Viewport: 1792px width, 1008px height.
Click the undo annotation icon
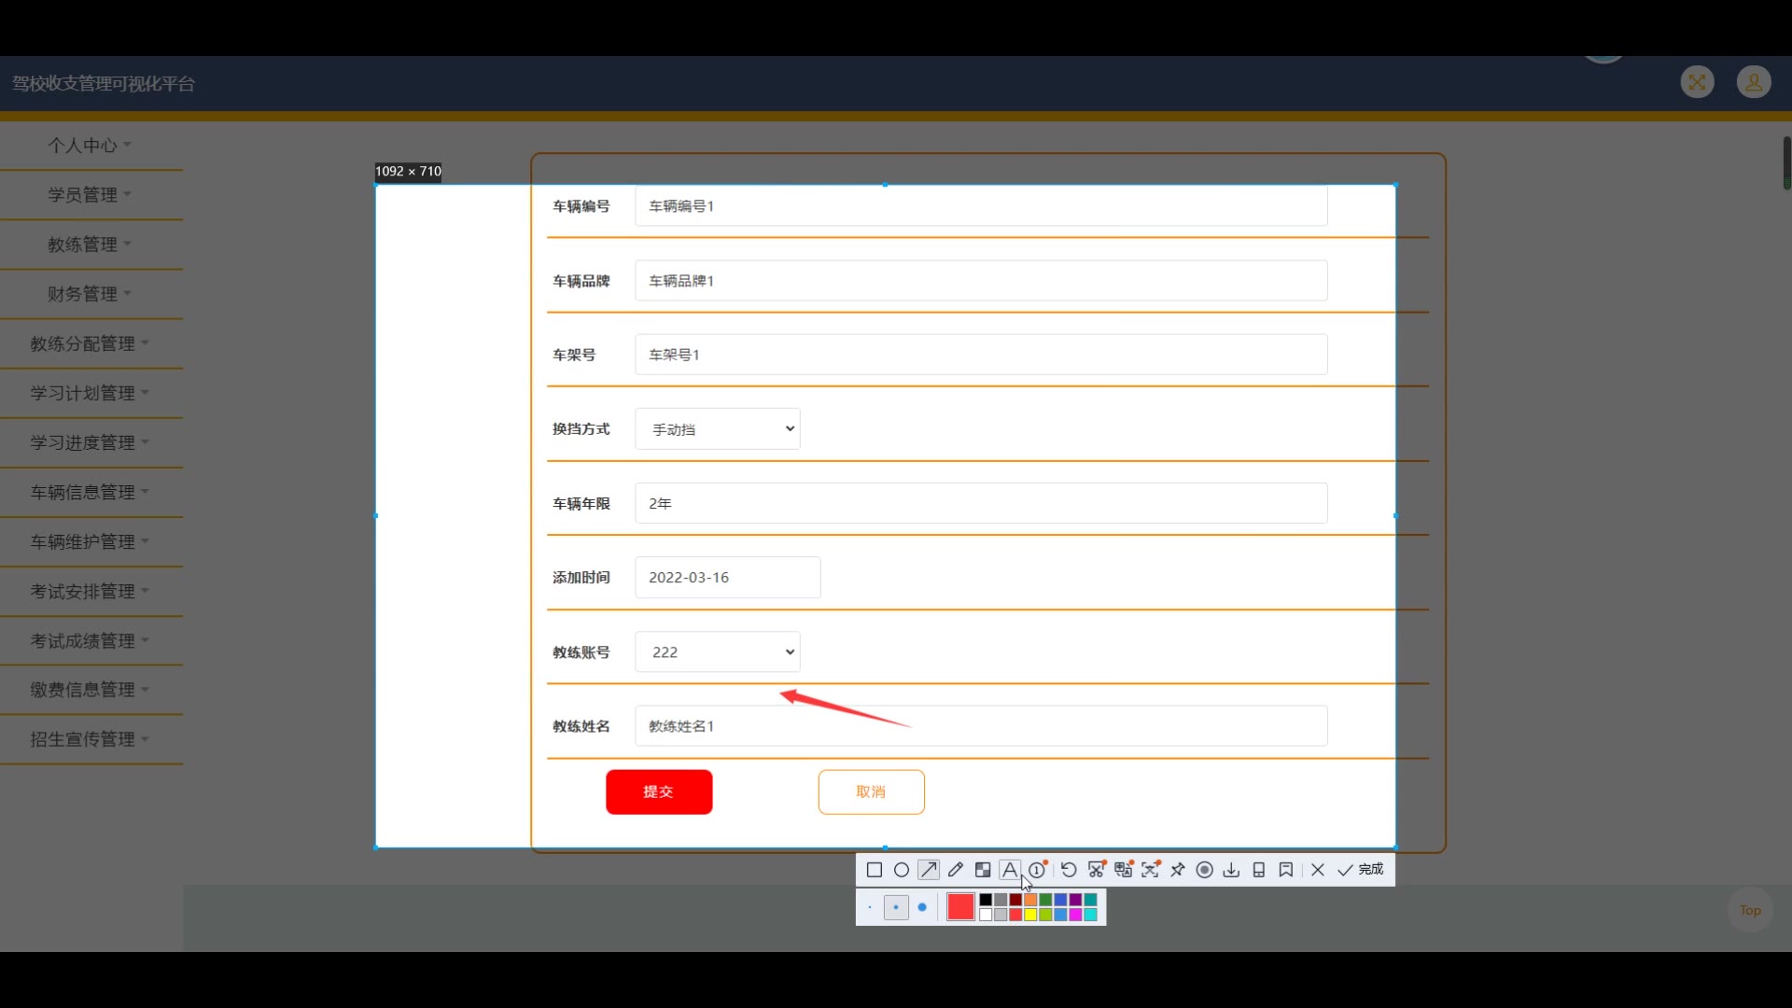(1069, 870)
